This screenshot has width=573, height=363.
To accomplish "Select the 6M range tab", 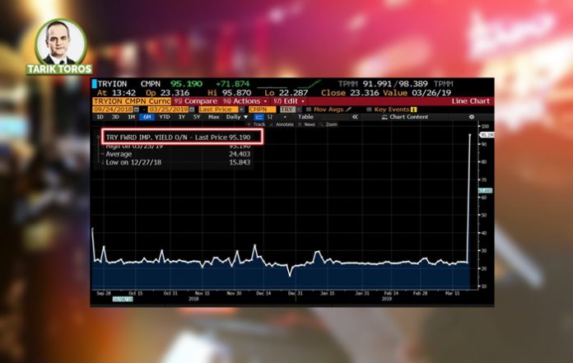I will tap(147, 117).
